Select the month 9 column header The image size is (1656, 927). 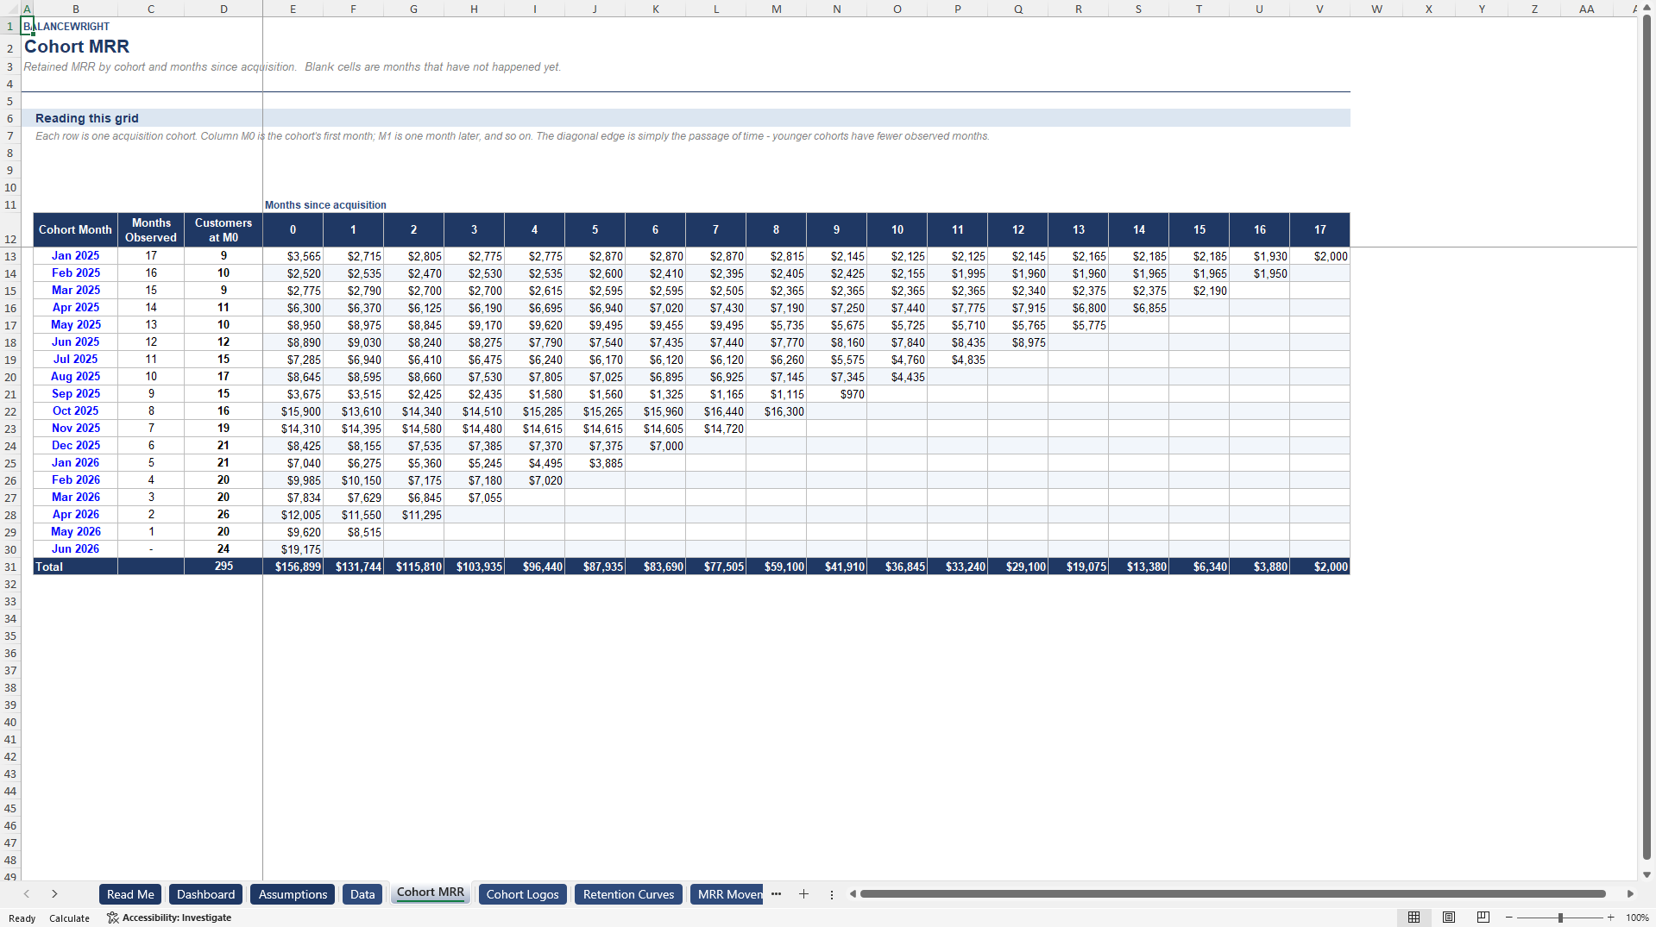[837, 230]
